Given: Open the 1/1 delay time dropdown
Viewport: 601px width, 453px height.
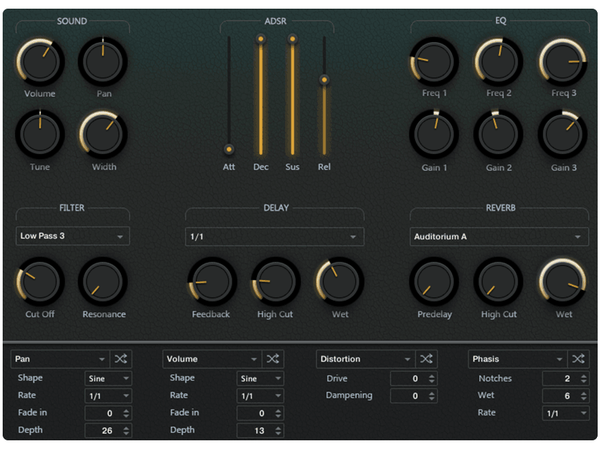Looking at the screenshot, I should [274, 237].
